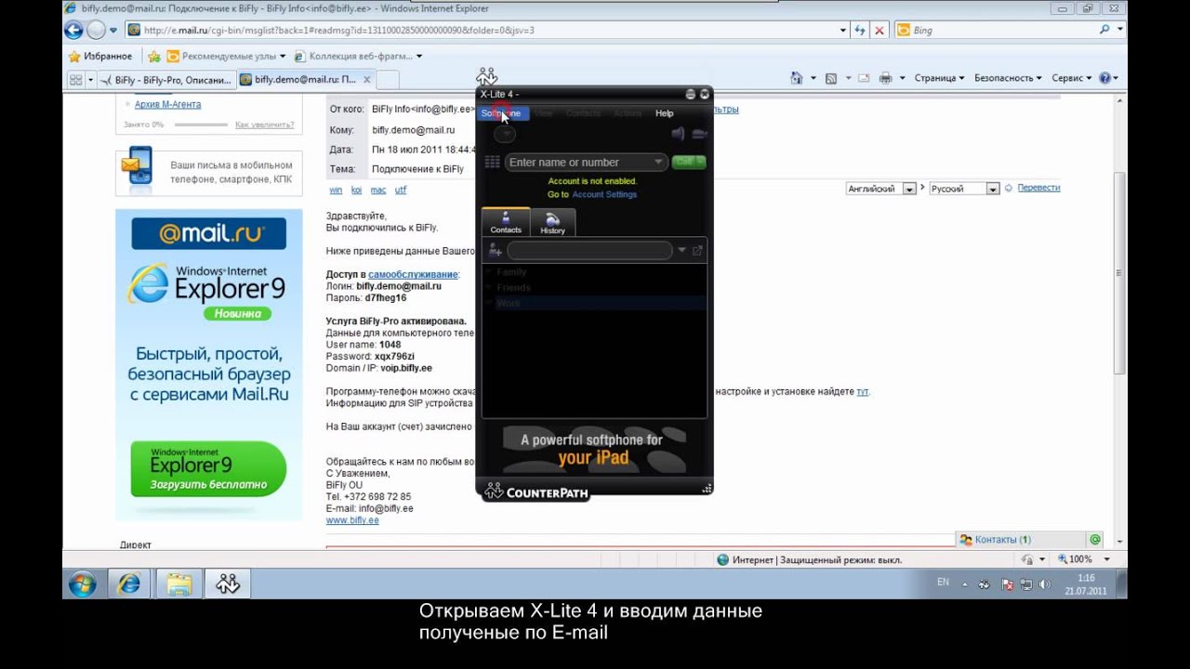Detach the contacts panel with pop-out icon
The image size is (1190, 669).
[697, 250]
